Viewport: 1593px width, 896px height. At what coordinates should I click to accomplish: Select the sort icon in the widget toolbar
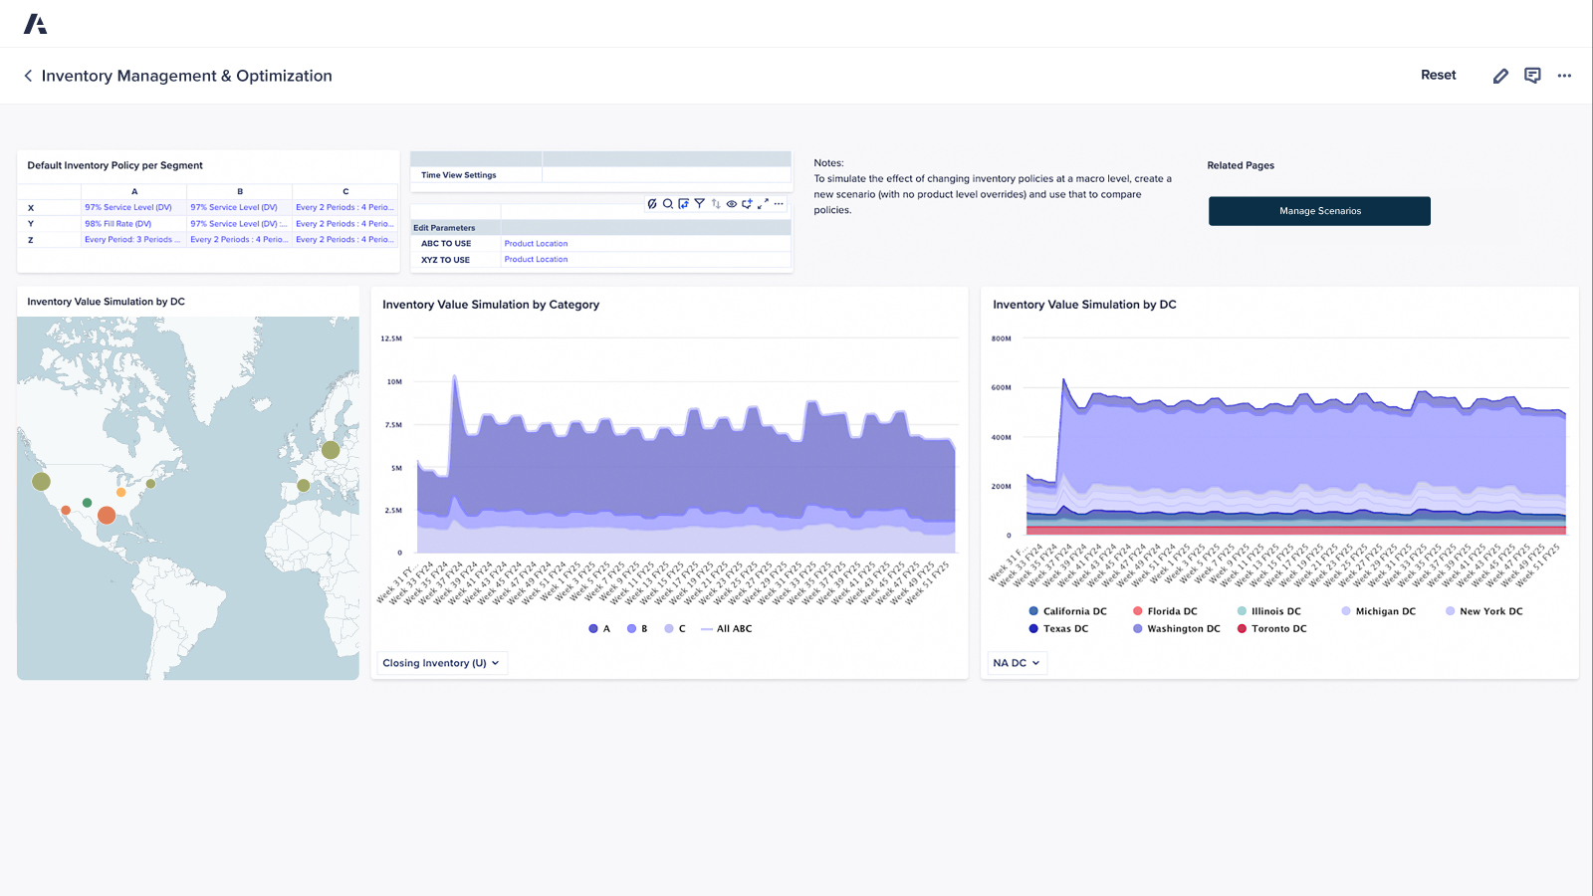tap(716, 204)
